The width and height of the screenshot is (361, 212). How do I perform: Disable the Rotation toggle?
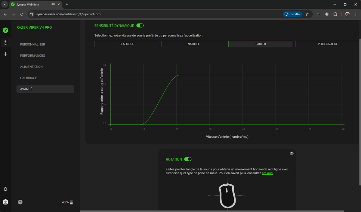pyautogui.click(x=188, y=159)
